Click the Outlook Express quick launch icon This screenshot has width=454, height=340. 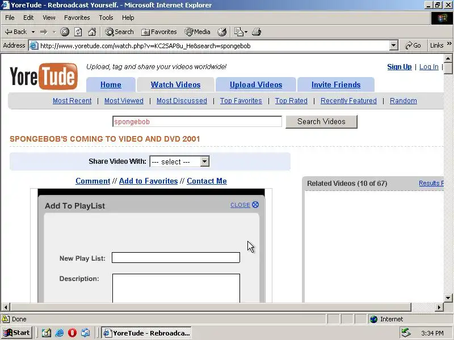point(85,333)
